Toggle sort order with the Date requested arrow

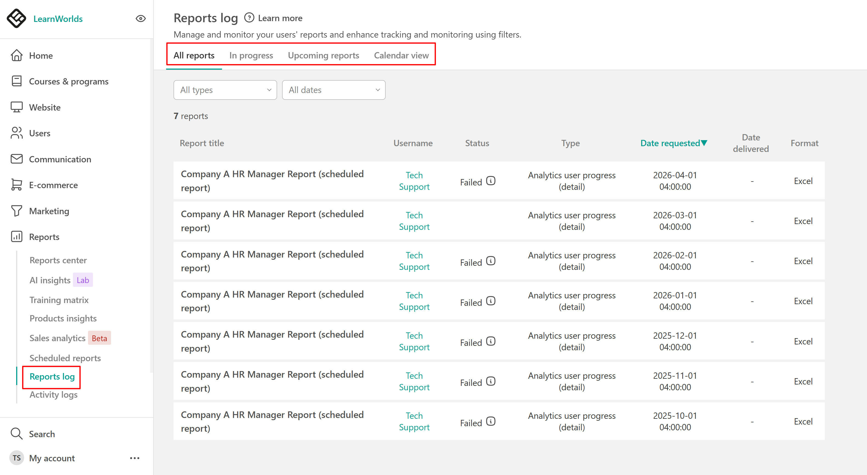click(704, 143)
